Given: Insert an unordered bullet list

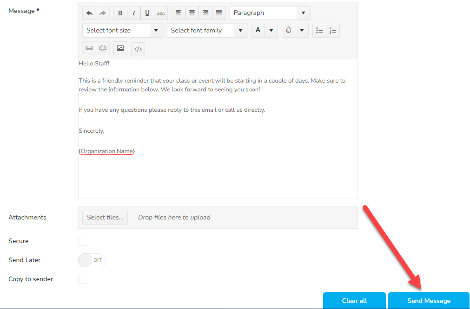Looking at the screenshot, I should coord(319,31).
